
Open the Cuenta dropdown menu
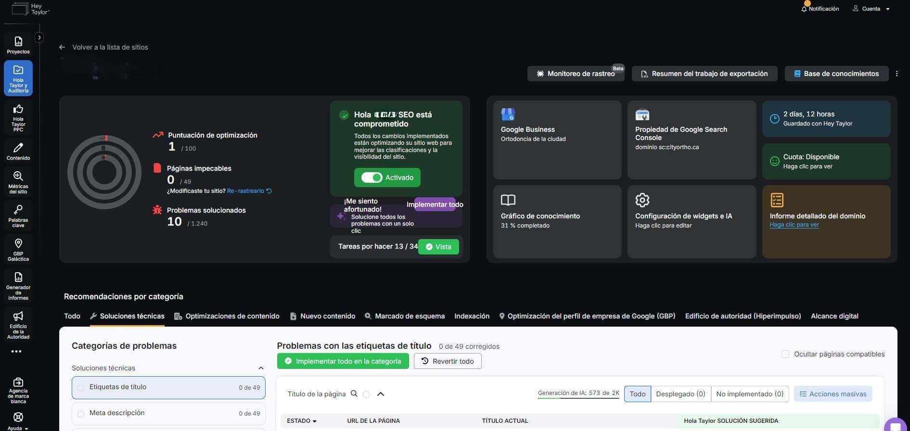[872, 9]
